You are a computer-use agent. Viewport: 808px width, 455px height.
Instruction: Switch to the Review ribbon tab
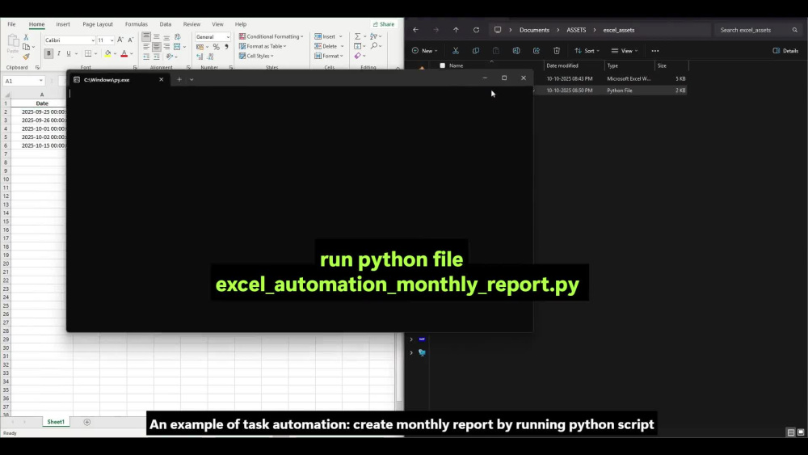[191, 24]
